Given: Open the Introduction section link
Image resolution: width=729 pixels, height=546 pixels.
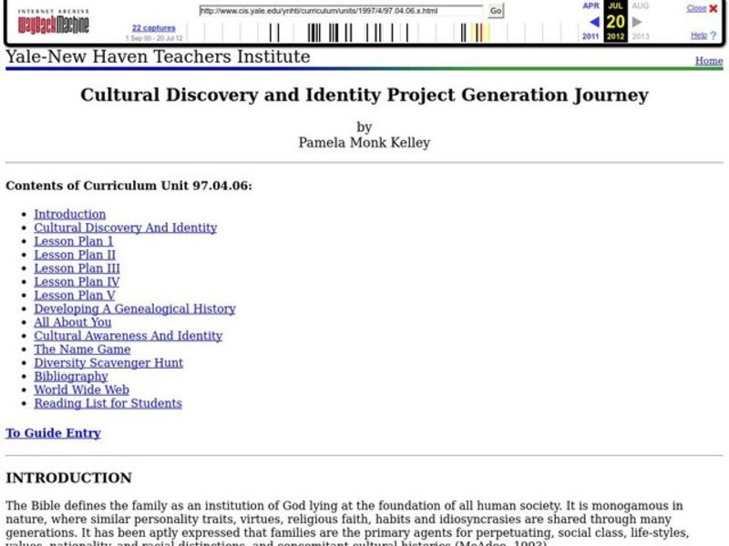Looking at the screenshot, I should click(x=70, y=214).
